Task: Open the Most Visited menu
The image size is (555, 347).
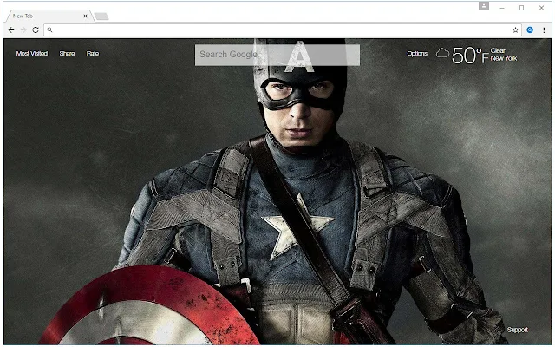Action: [x=32, y=54]
